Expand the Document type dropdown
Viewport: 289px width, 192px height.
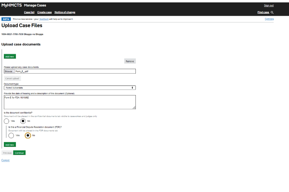click(x=70, y=88)
